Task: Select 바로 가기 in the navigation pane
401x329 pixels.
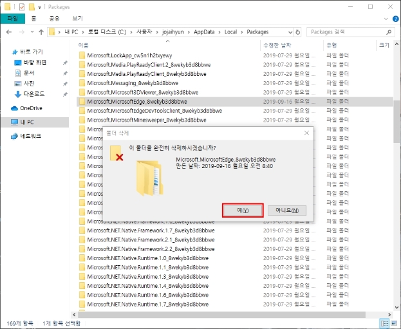Action: pyautogui.click(x=31, y=52)
